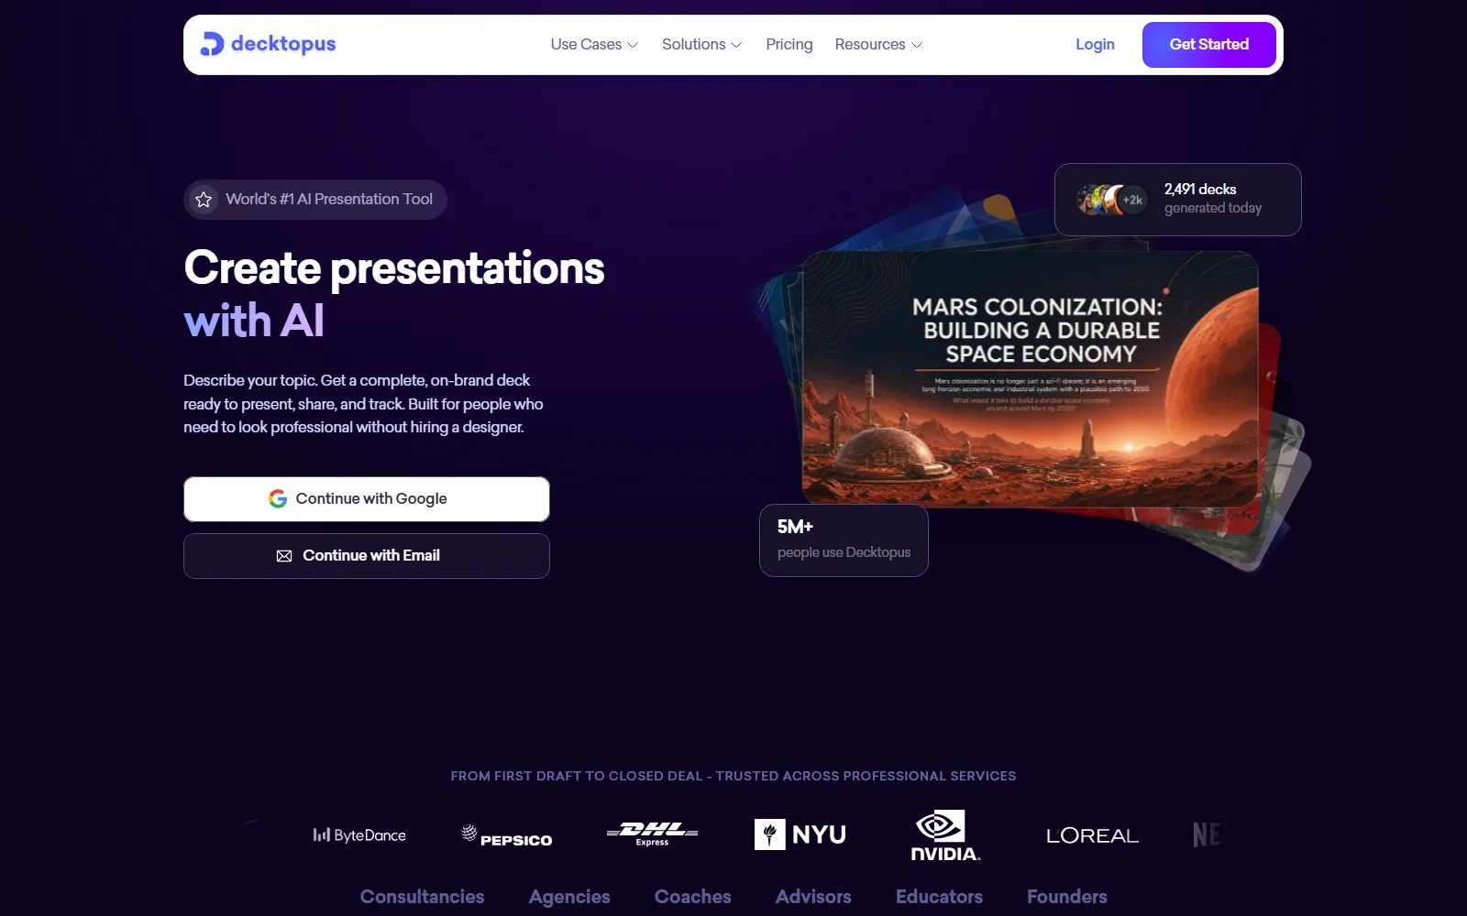Click the PepsiCo logo
The height and width of the screenshot is (916, 1467).
point(506,836)
